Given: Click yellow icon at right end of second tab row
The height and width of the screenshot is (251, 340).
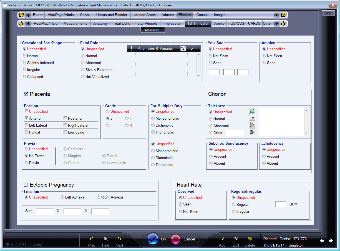Looking at the screenshot, I should (283, 24).
